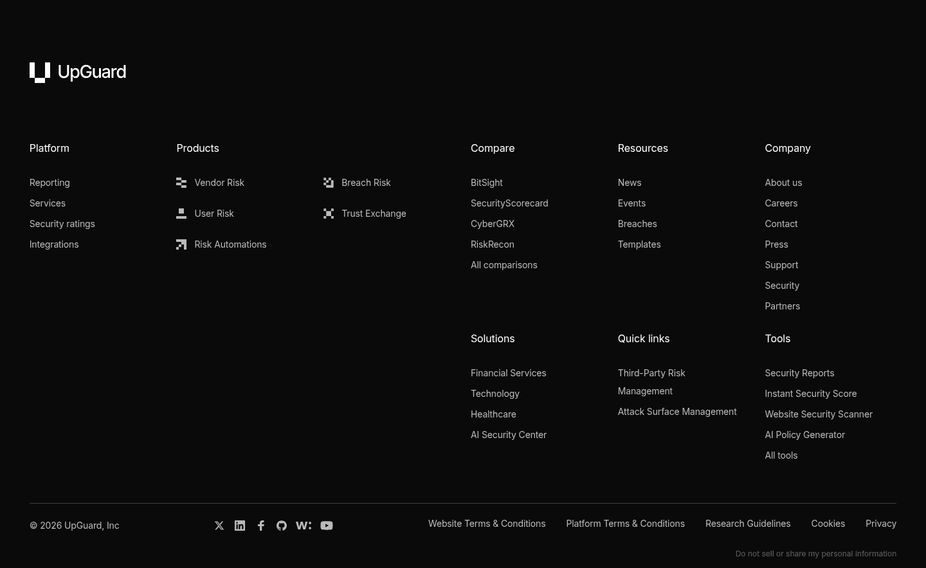Open the Company Security link
Viewport: 926px width, 568px height.
coord(782,286)
